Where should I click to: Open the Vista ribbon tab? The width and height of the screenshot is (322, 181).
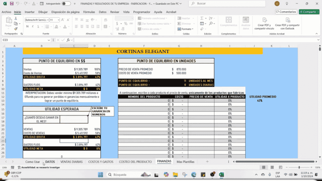pyautogui.click(x=126, y=12)
